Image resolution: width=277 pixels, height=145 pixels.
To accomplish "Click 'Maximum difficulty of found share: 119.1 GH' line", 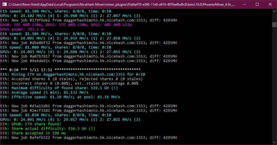I will point(59,88).
